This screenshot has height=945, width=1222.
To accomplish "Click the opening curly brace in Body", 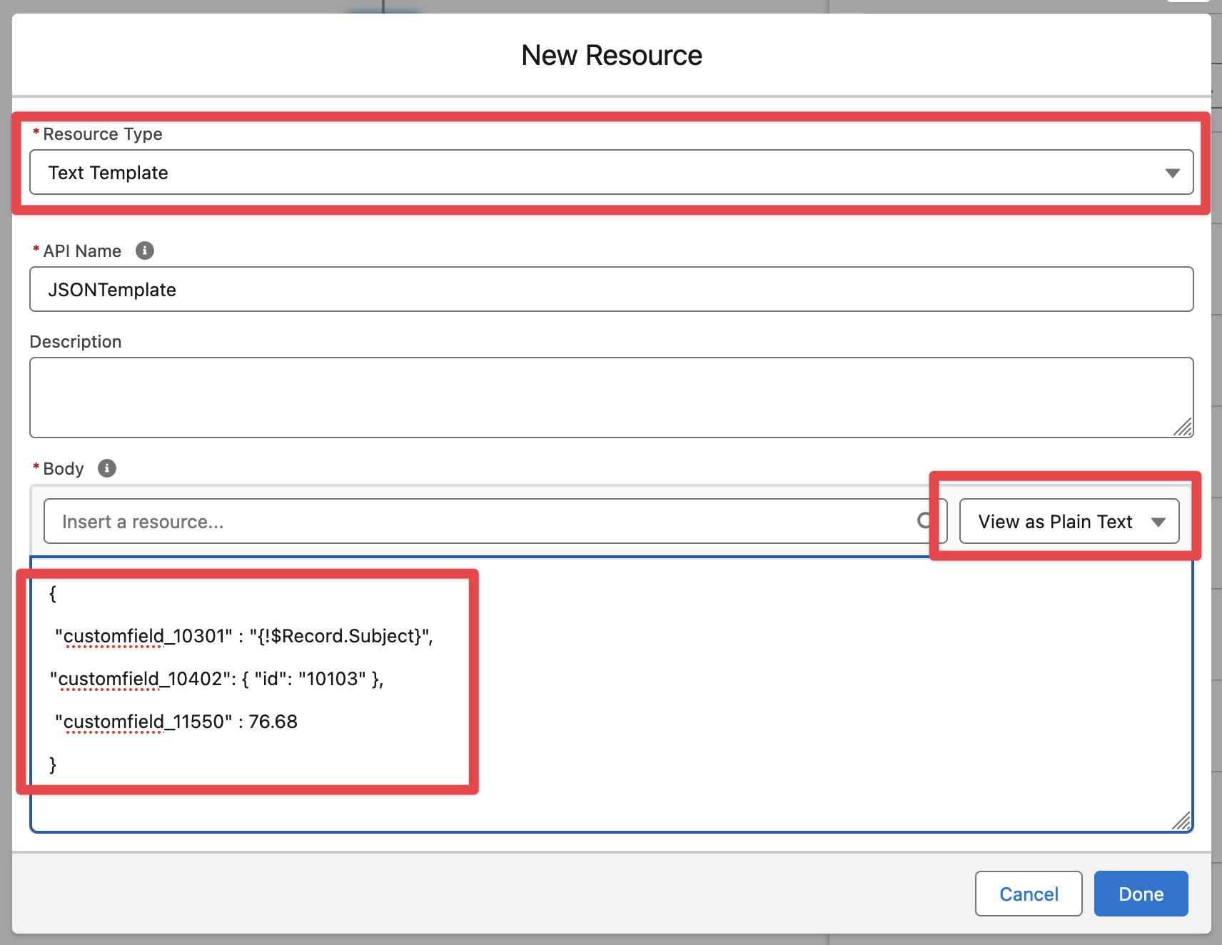I will [x=53, y=593].
